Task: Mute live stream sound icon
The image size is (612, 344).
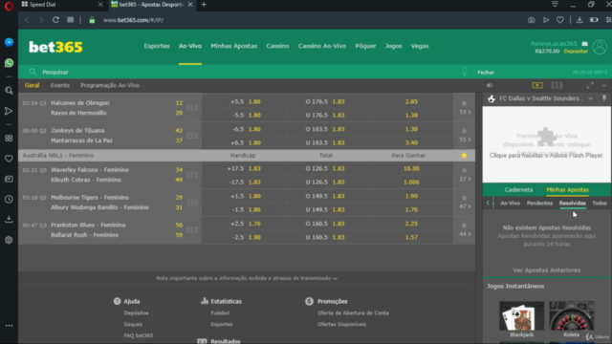Action: [490, 85]
